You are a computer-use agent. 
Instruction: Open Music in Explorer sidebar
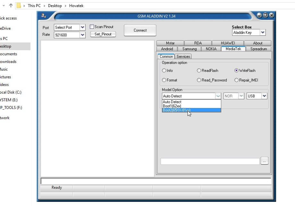(x=4, y=69)
